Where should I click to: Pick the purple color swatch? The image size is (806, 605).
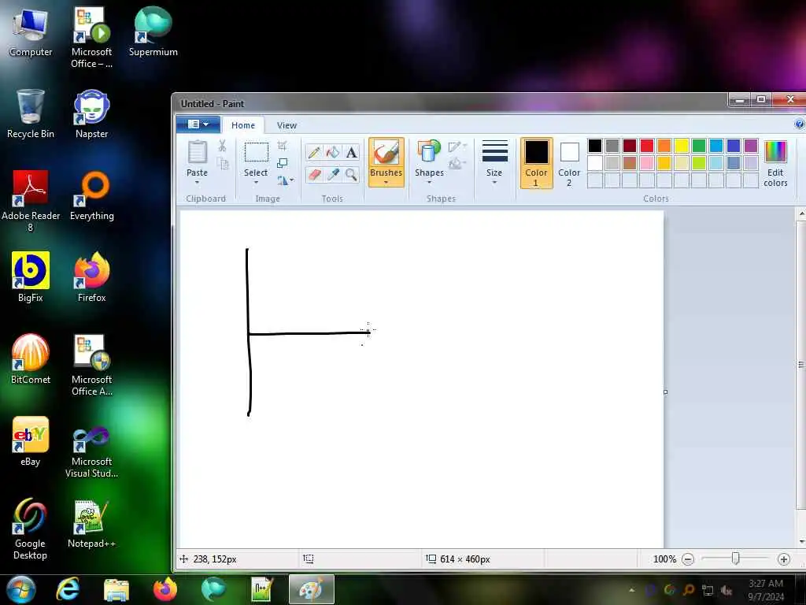(750, 146)
